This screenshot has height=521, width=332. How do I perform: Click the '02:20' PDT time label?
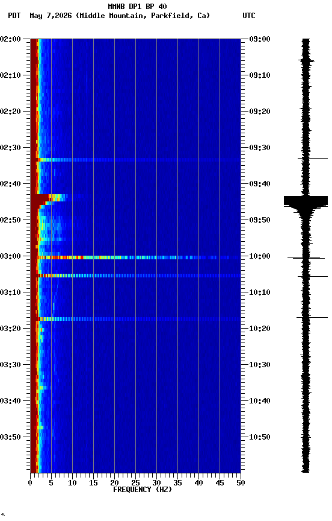coord(10,112)
